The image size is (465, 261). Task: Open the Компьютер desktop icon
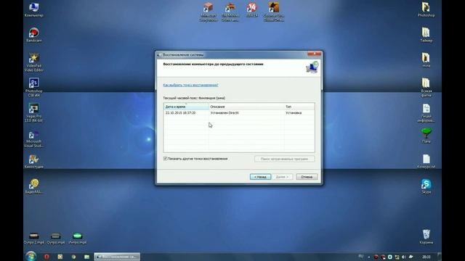point(34,9)
